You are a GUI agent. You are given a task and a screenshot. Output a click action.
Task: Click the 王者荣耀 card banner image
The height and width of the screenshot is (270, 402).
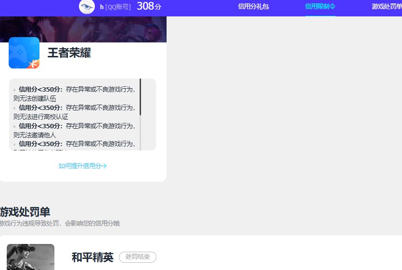click(83, 29)
